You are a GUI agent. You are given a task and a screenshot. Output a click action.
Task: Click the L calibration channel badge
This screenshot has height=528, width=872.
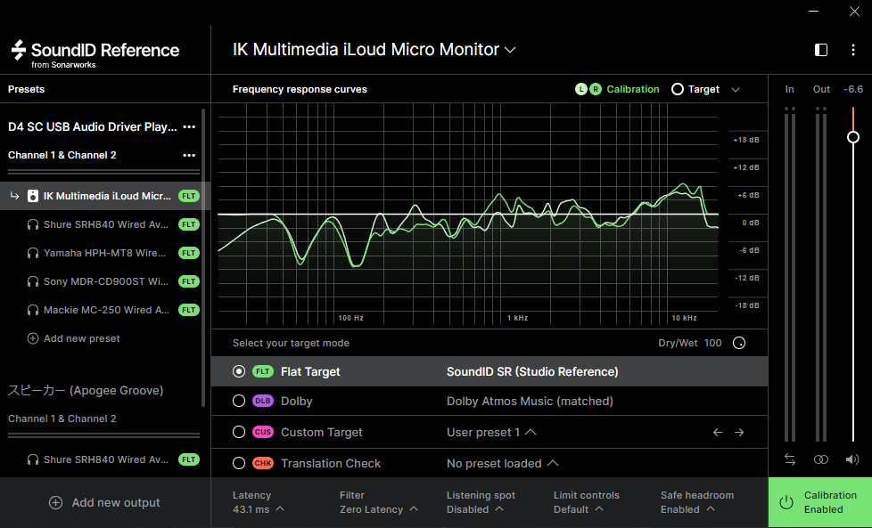coord(581,89)
